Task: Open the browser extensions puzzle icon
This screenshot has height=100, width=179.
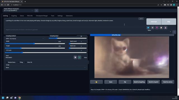Action: (x=165, y=5)
